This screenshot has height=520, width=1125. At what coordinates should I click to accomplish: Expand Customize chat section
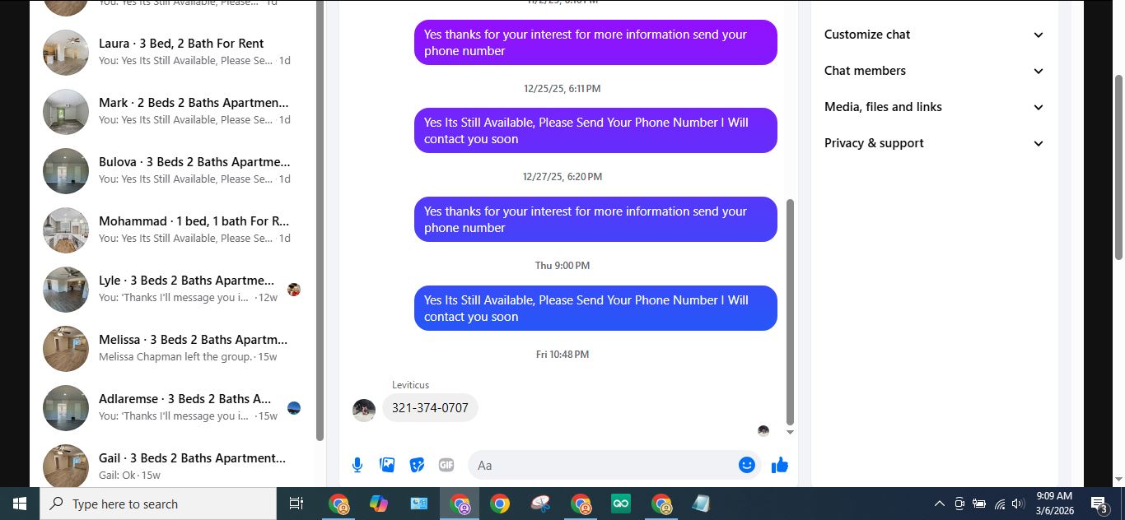[x=934, y=35]
